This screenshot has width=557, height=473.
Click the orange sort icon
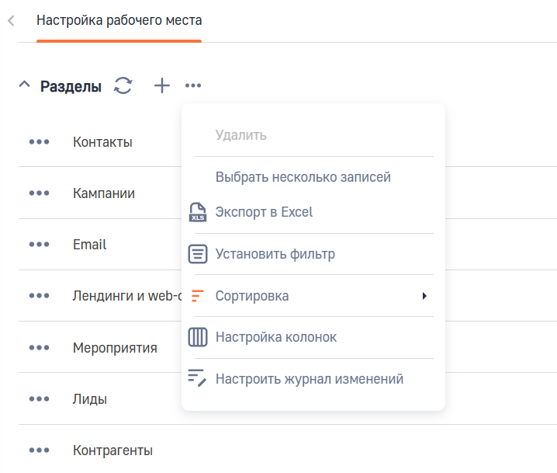[x=198, y=296]
